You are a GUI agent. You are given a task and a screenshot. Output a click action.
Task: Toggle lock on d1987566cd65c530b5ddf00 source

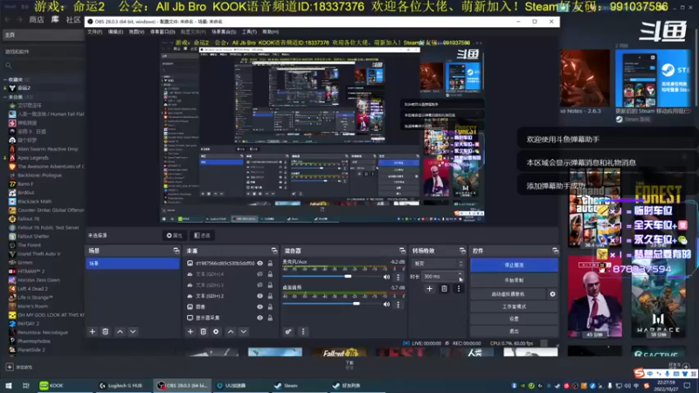pyautogui.click(x=270, y=264)
